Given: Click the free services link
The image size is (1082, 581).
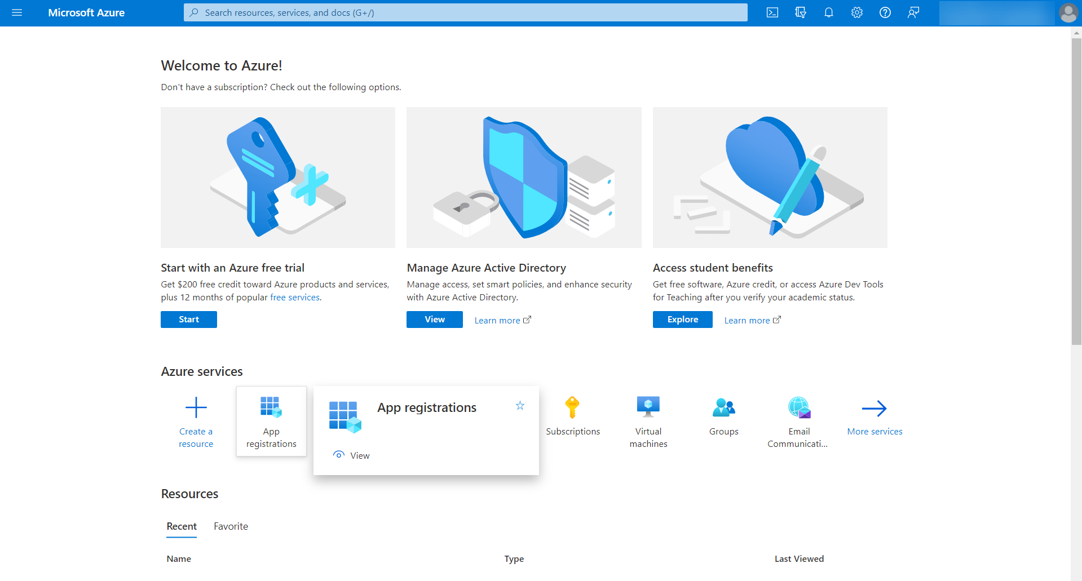Looking at the screenshot, I should click(295, 298).
